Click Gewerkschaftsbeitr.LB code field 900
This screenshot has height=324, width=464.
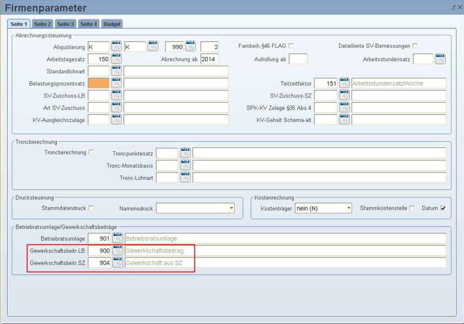click(99, 250)
